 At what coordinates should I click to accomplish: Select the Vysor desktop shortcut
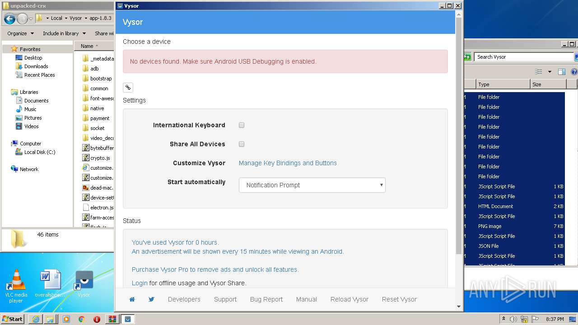point(84,284)
